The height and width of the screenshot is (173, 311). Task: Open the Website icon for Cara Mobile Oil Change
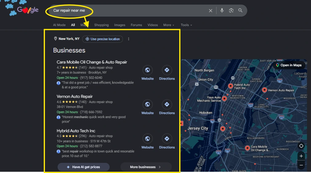click(x=147, y=70)
